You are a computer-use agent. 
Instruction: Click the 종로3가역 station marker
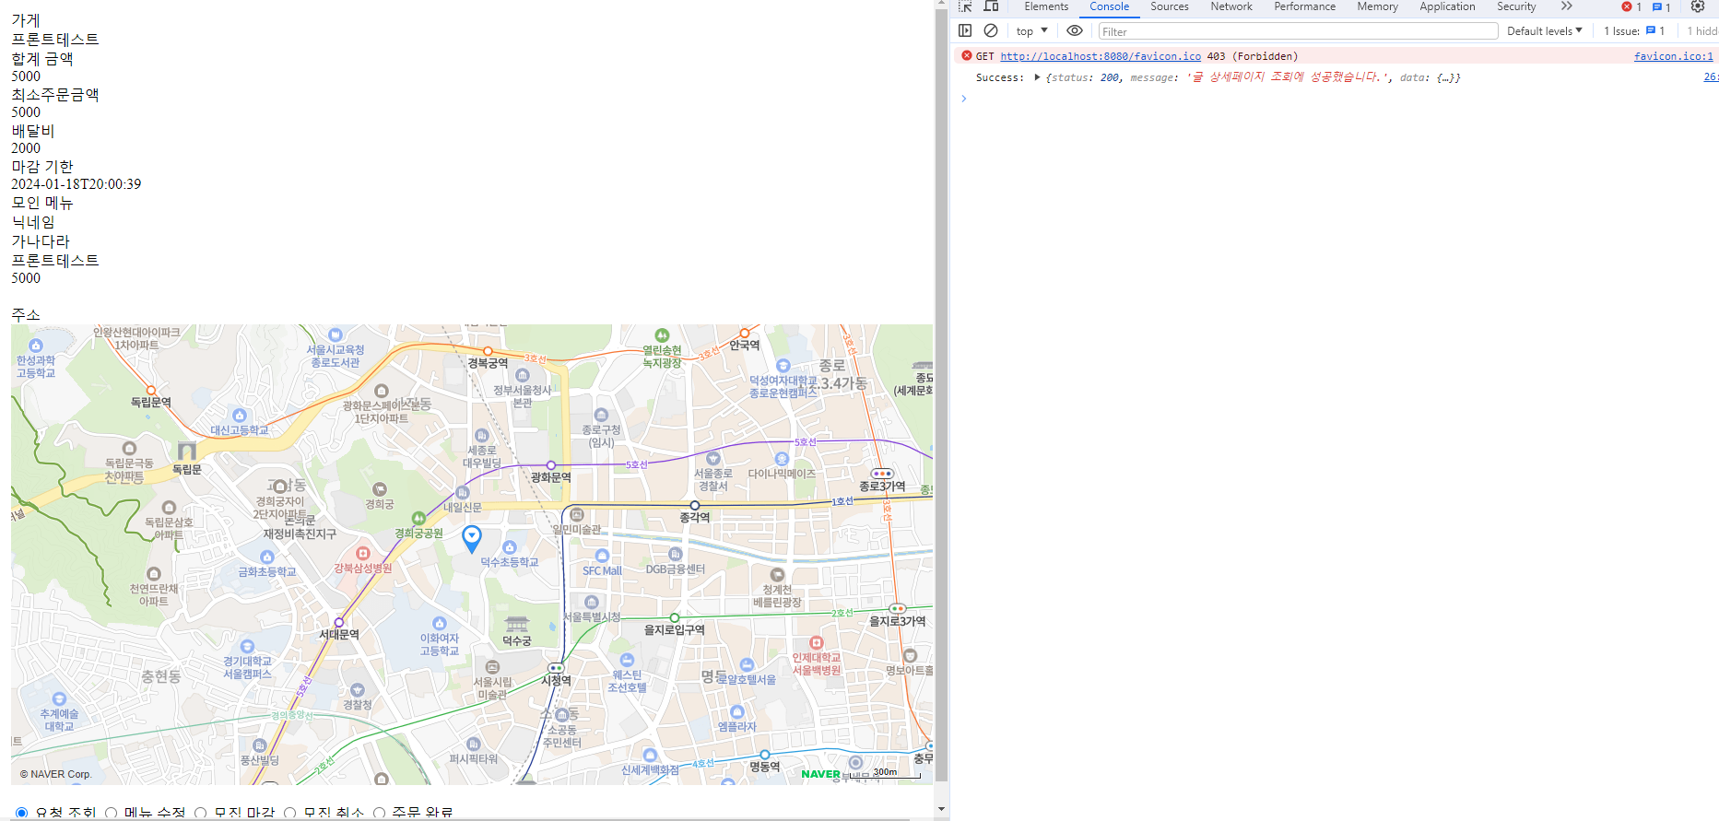point(882,474)
